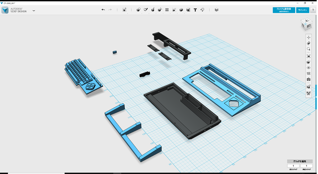Click the プレミアム版登録 button
This screenshot has width=318, height=174.
(x=284, y=10)
